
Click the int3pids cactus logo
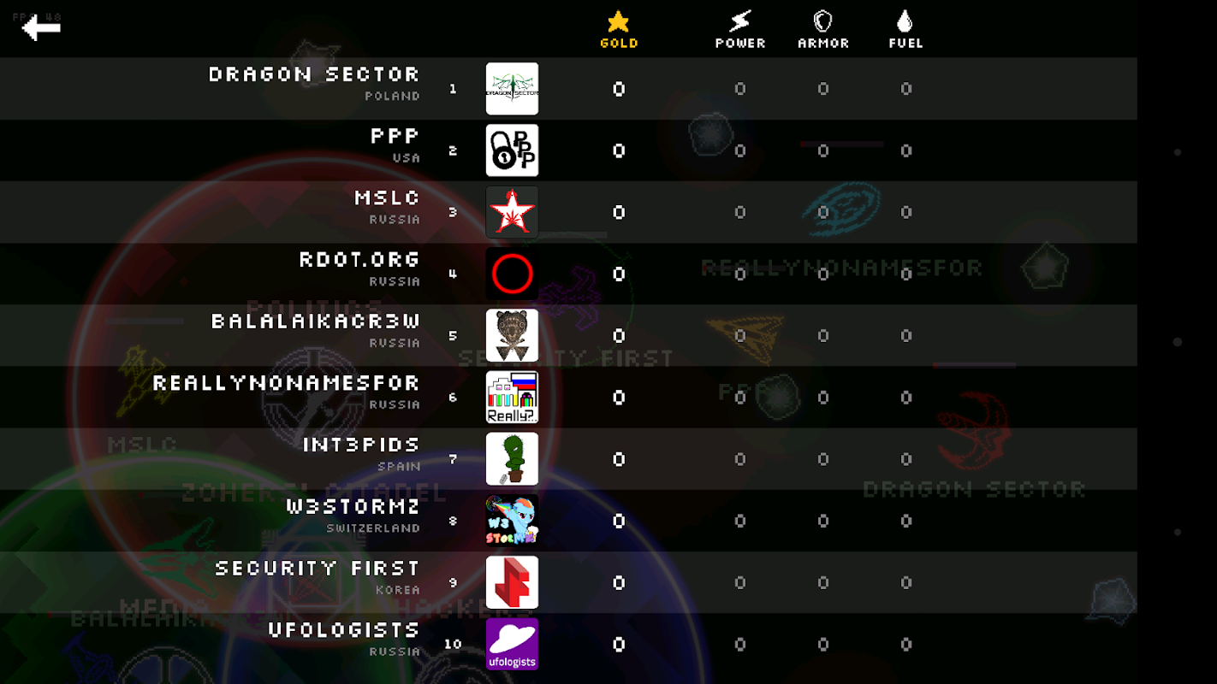(x=512, y=459)
